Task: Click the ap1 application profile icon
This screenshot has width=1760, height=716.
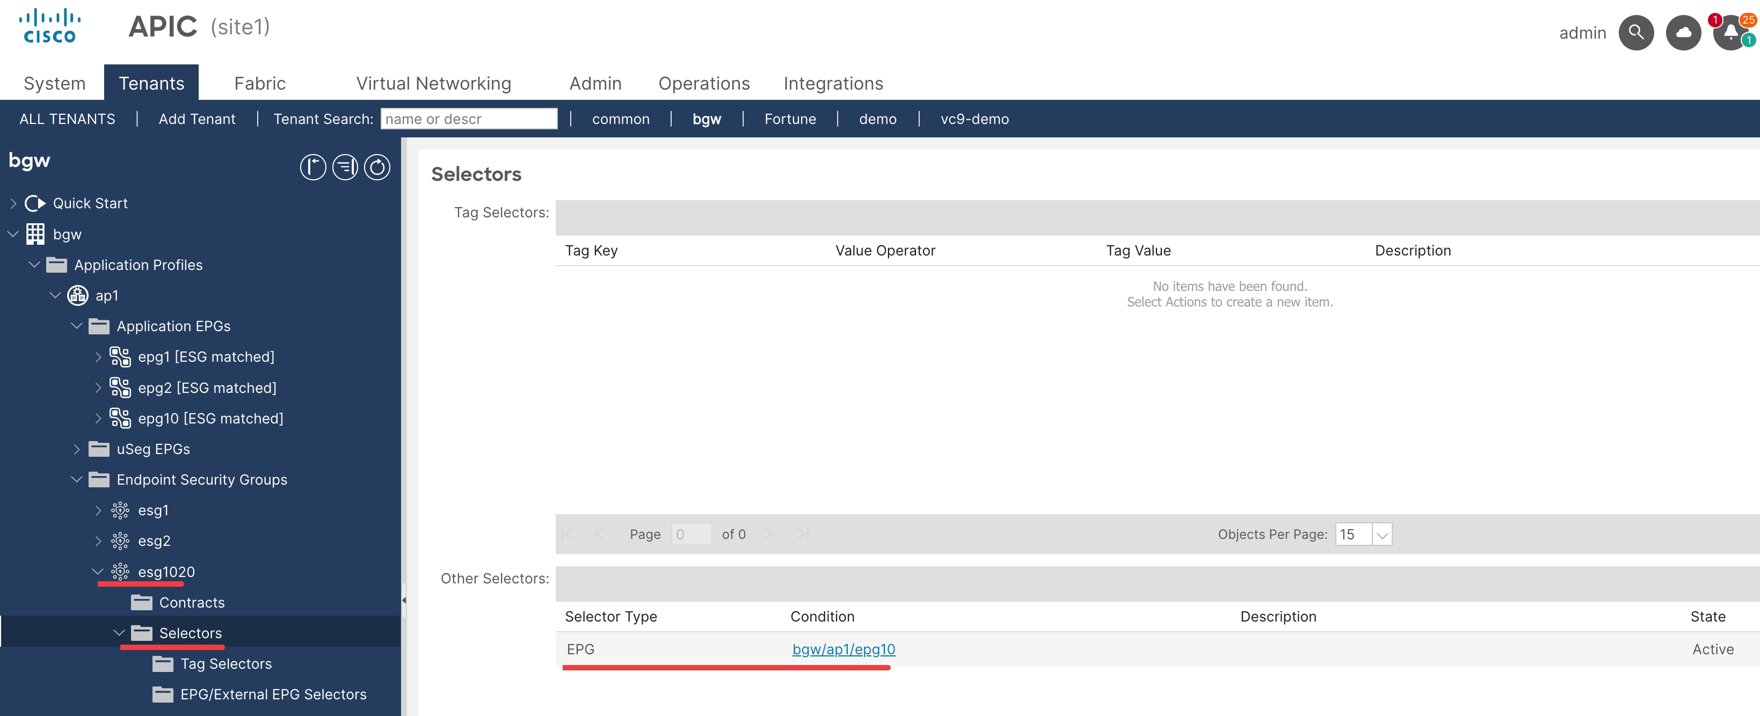Action: (x=78, y=295)
